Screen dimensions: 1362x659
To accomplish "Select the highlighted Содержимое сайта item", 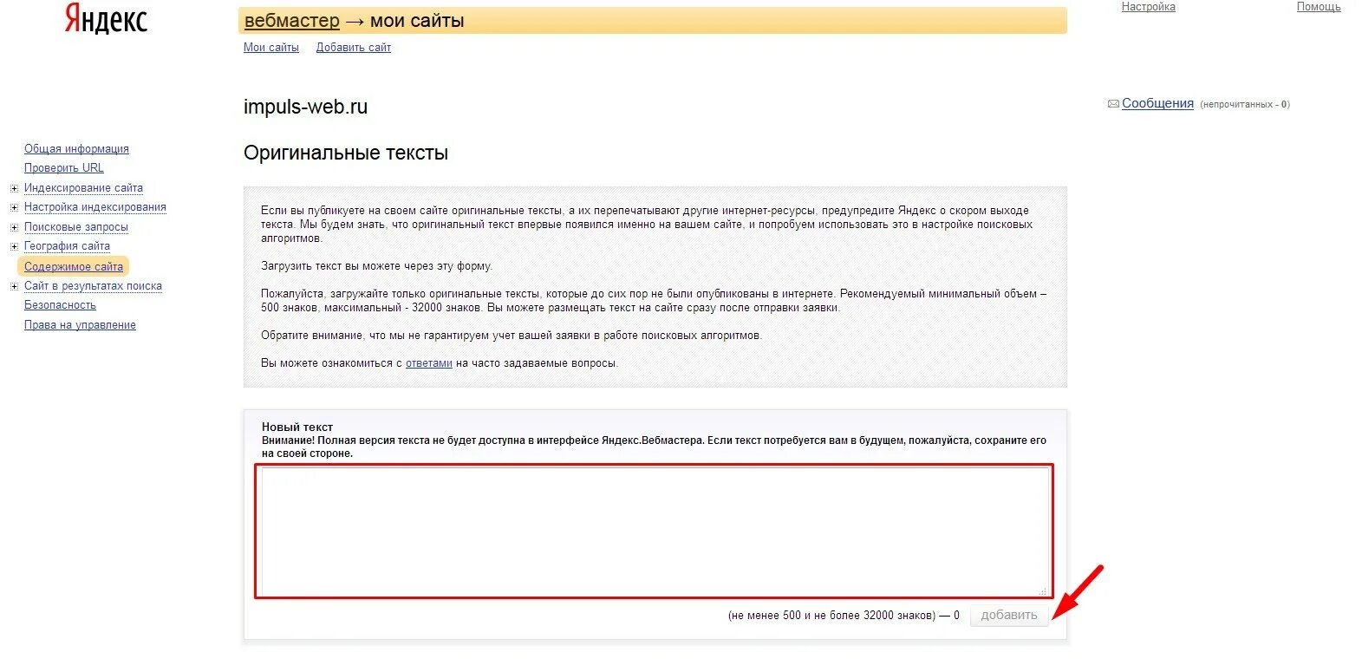I will [x=74, y=267].
